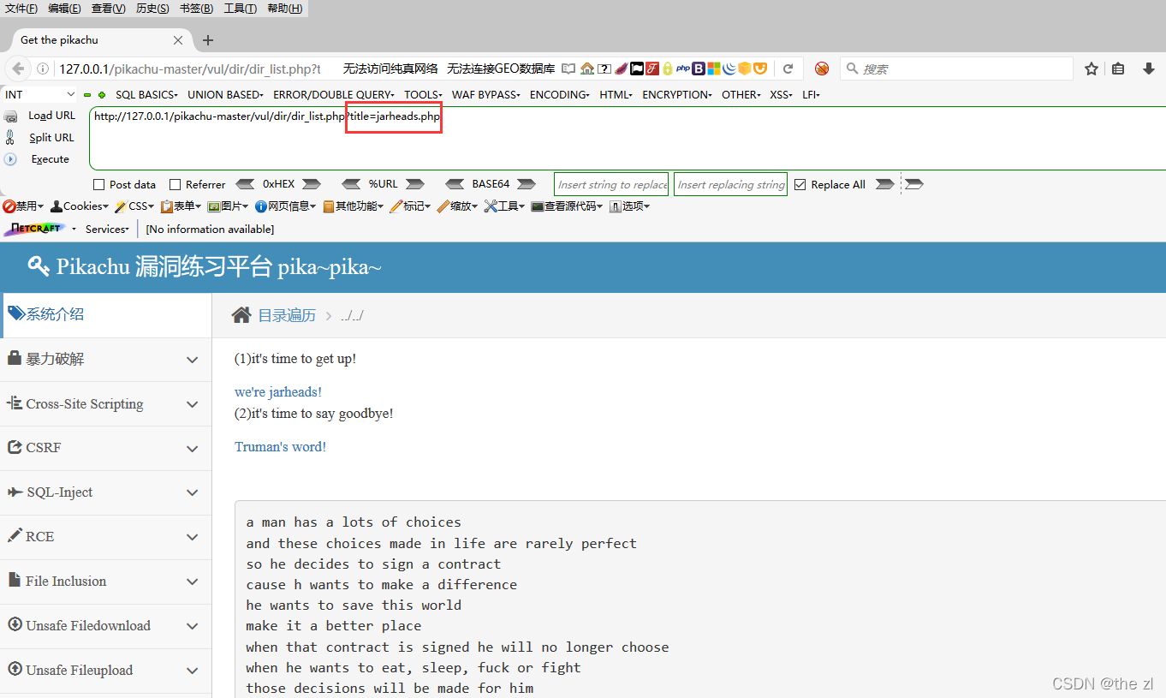
Task: Open ERROR/DOUBLE QUERY dropdown
Action: pyautogui.click(x=334, y=95)
